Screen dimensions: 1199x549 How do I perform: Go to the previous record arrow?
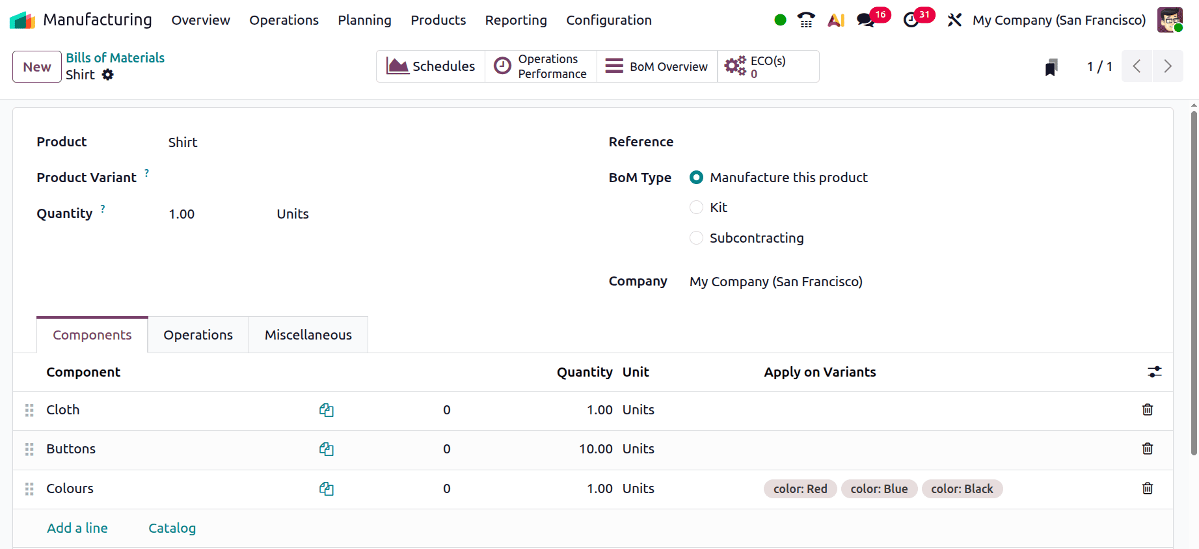(x=1137, y=66)
